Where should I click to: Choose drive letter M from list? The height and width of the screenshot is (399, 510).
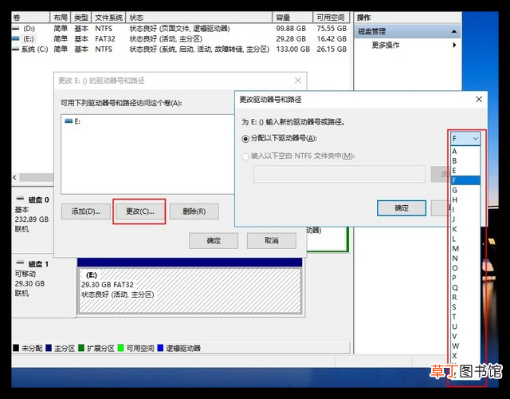click(465, 248)
